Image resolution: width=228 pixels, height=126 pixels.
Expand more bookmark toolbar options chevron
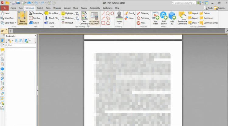(30, 40)
